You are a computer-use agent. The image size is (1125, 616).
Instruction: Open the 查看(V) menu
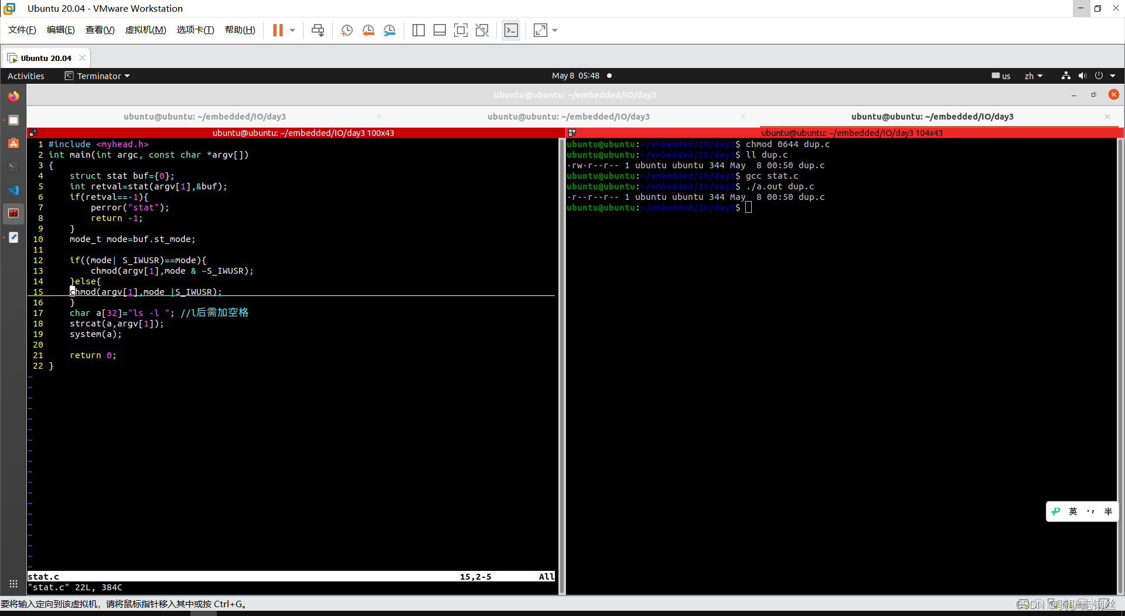[x=100, y=30]
